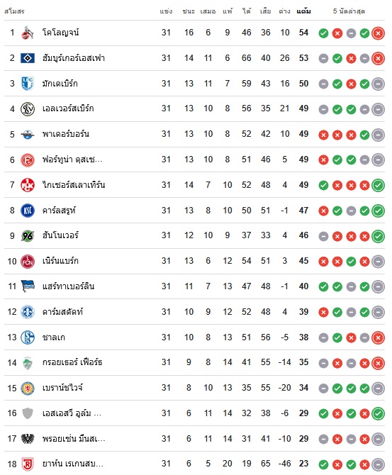
Task: Select the ชนะ wins column header
Action: [x=189, y=11]
